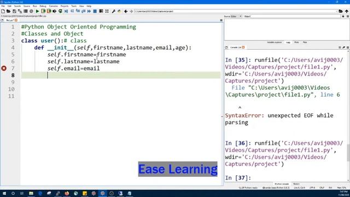Image resolution: width=350 pixels, height=197 pixels.
Task: Re-run the last script
Action: (x=60, y=11)
